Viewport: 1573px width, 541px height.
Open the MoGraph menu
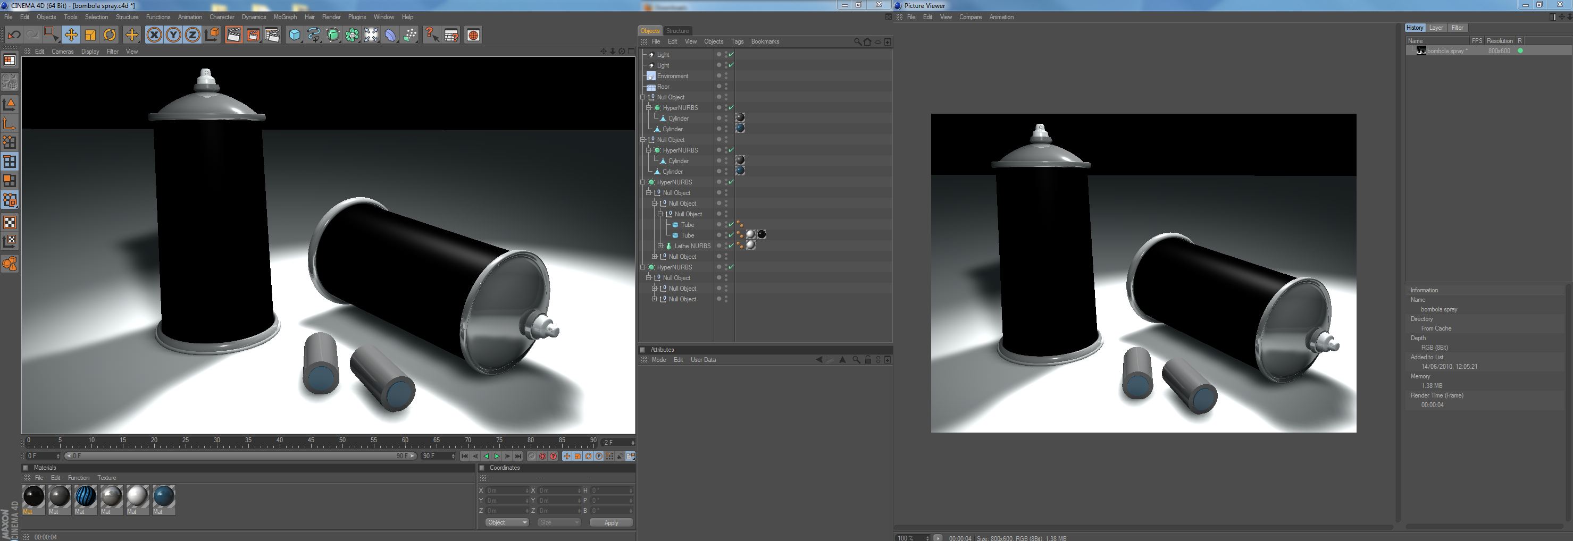[285, 17]
